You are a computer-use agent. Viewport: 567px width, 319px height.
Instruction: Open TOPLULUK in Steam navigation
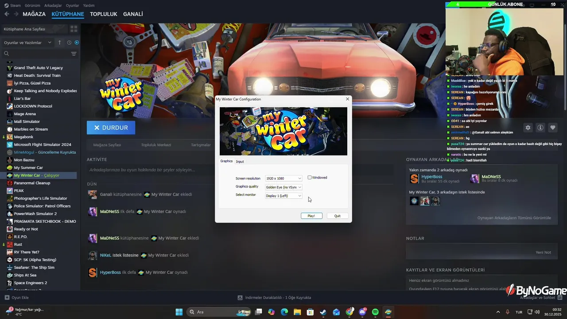point(104,14)
